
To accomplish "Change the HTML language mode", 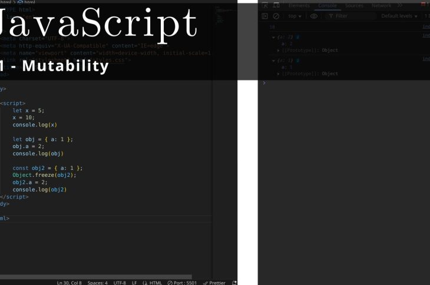I will [152, 282].
